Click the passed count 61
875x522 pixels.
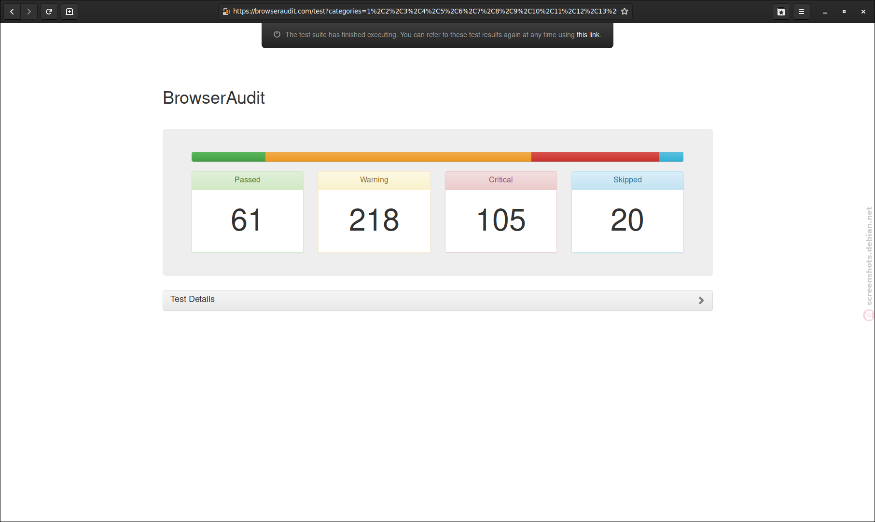tap(246, 220)
